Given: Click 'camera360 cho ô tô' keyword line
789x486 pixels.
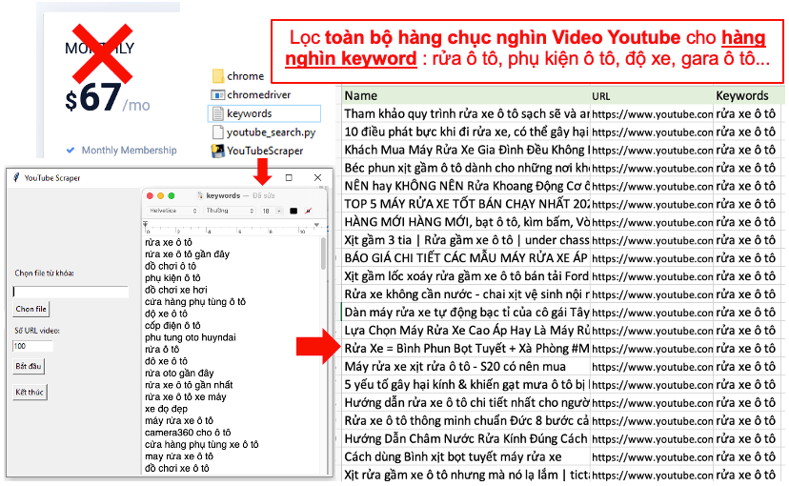Looking at the screenshot, I should pyautogui.click(x=188, y=433).
